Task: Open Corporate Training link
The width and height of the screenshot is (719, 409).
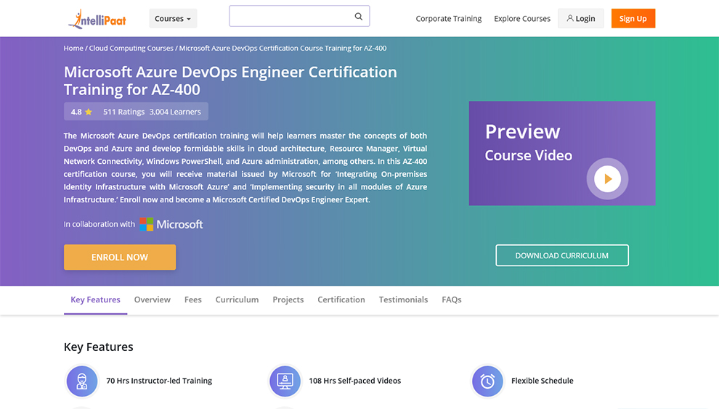Action: (x=448, y=19)
